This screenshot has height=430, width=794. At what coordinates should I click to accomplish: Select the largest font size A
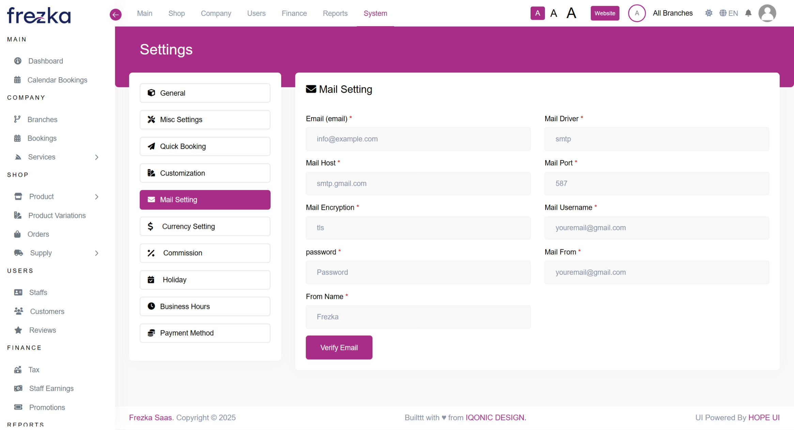pyautogui.click(x=571, y=13)
